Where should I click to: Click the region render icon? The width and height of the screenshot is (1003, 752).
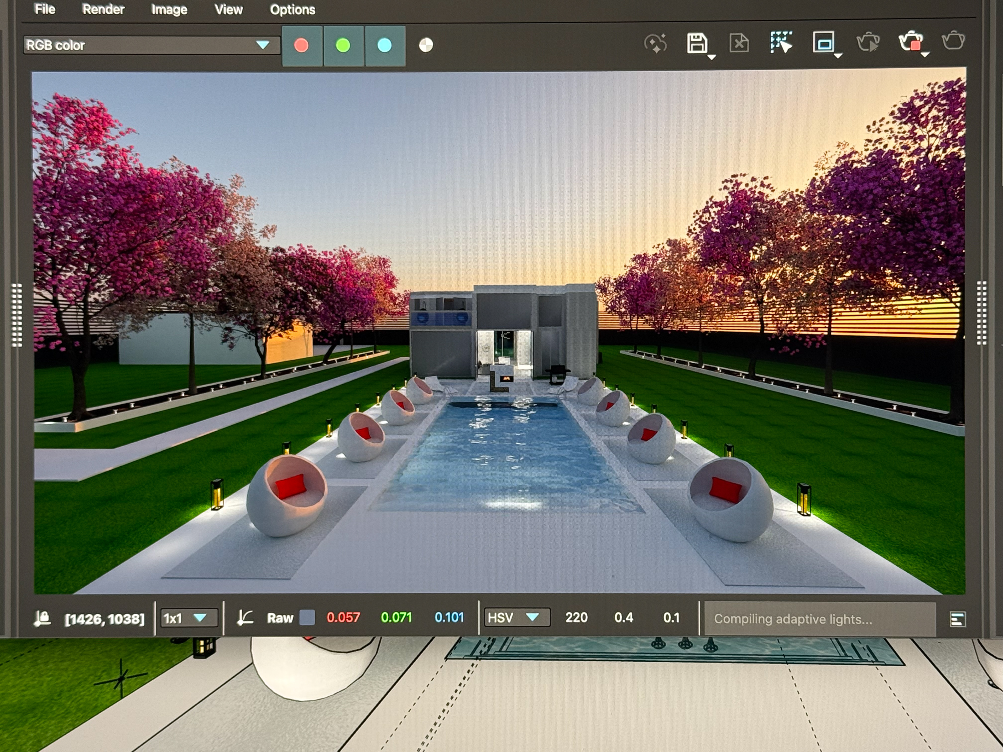[x=824, y=43]
